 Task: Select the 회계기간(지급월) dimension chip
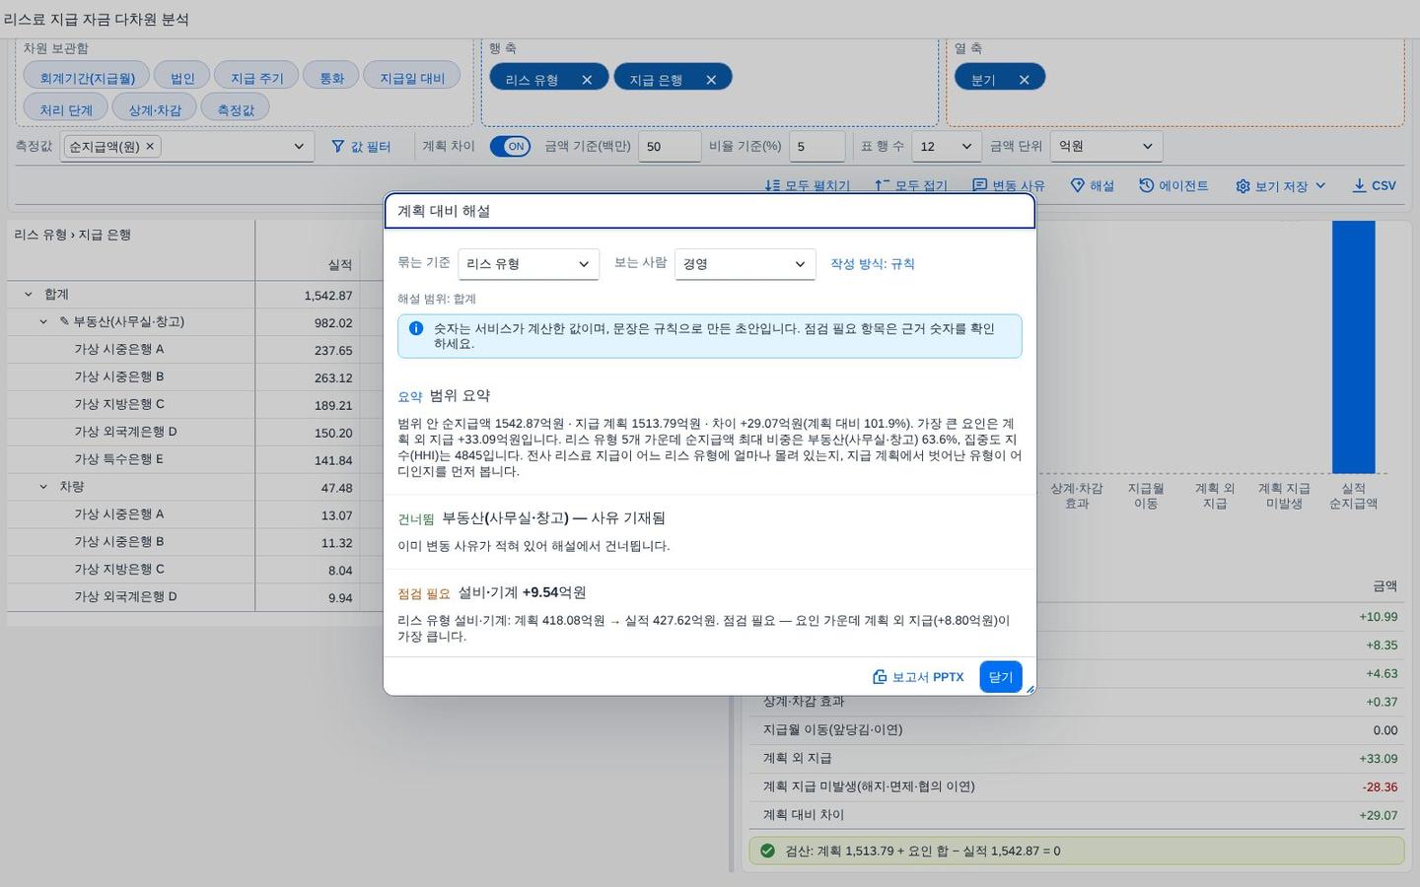(x=87, y=78)
